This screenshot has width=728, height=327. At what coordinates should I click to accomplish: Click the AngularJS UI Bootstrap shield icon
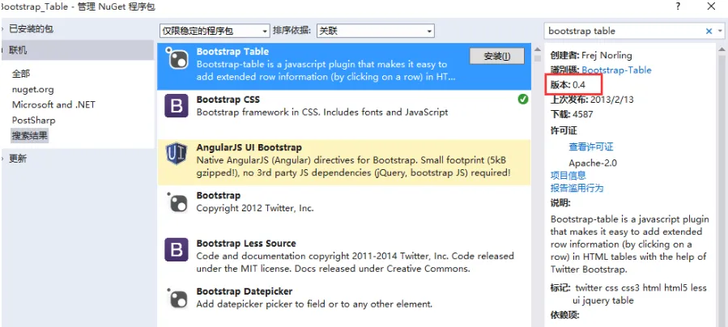click(x=177, y=154)
